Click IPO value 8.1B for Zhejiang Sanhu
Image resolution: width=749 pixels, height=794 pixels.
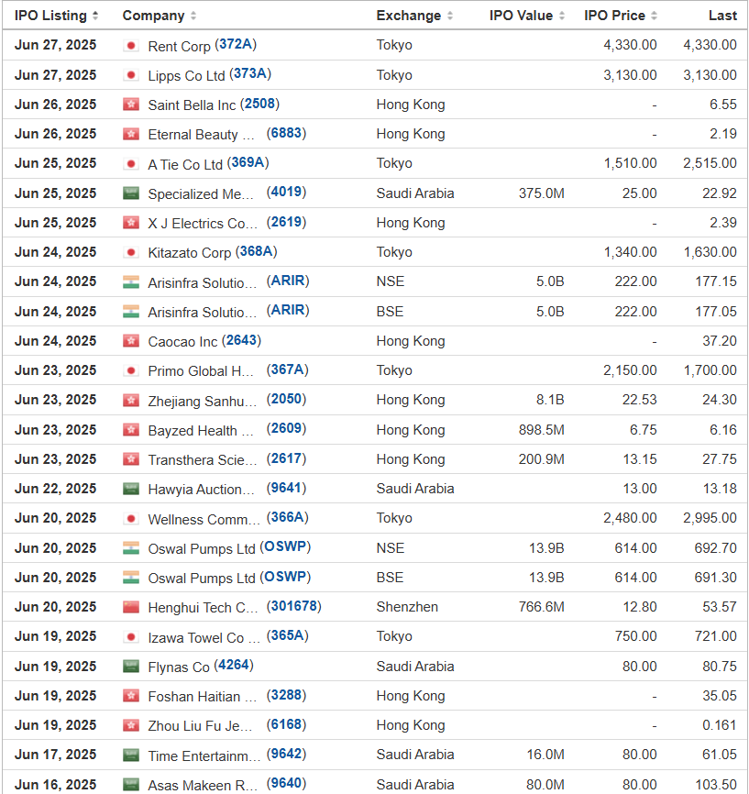(x=550, y=400)
